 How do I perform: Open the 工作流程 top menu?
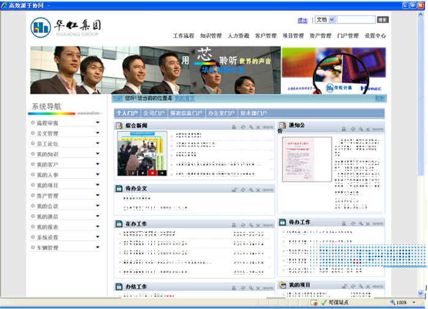click(x=184, y=36)
